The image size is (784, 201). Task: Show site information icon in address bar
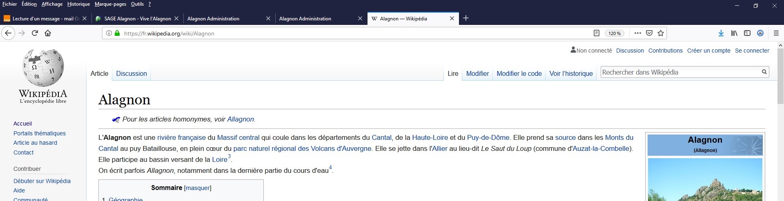pos(109,33)
